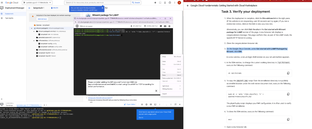Click the VIEW DETAILS warnings button
The width and height of the screenshot is (312, 129).
42,19
